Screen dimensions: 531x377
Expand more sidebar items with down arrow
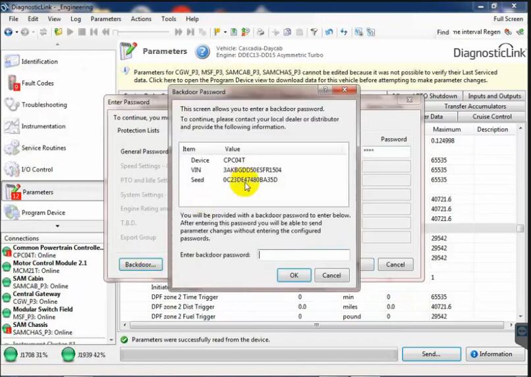coord(57,226)
